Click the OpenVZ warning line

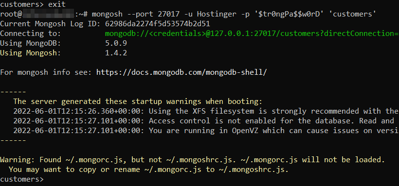[x=206, y=131]
